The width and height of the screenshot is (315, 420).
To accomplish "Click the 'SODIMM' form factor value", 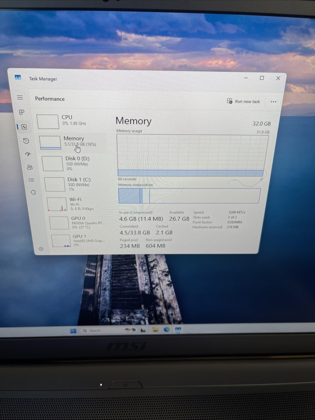I will [x=234, y=222].
